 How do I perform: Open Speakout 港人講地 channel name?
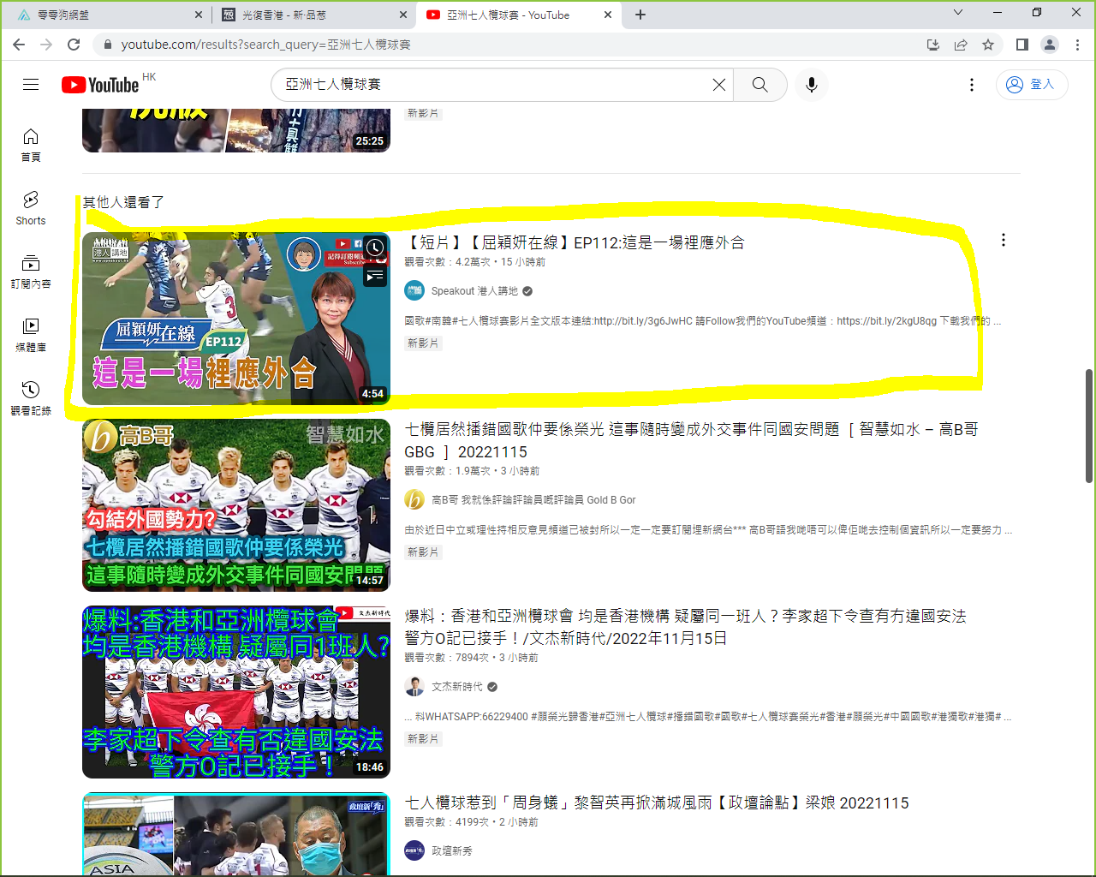[474, 291]
